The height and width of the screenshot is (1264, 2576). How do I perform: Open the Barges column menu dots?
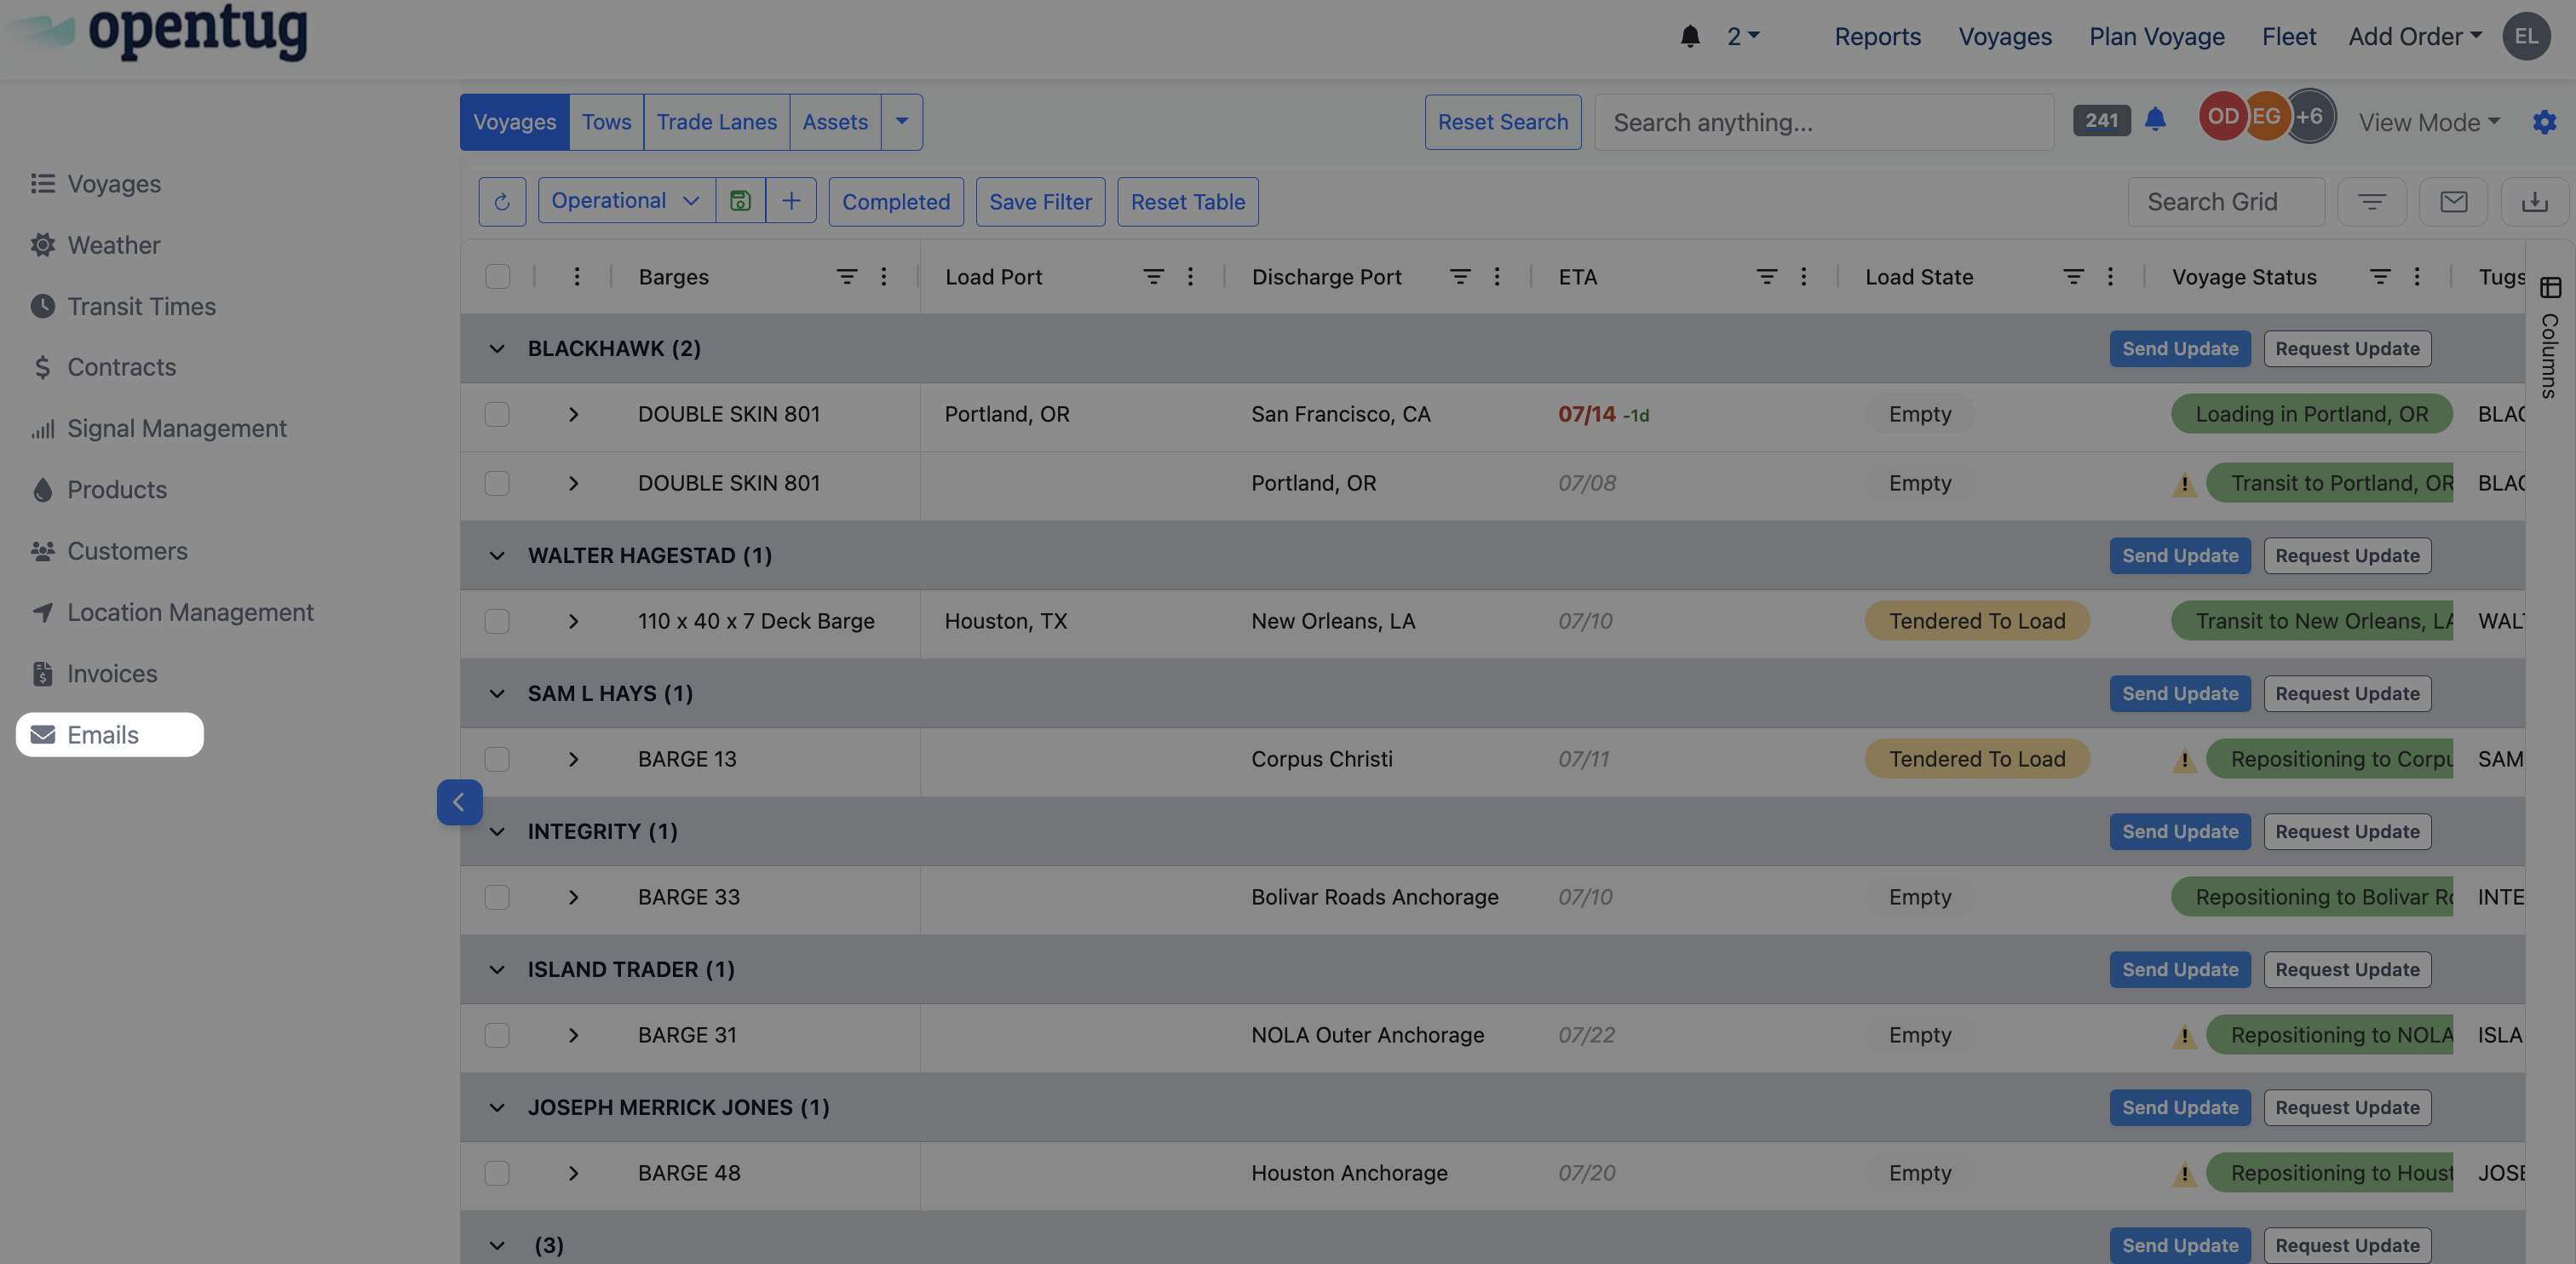(884, 277)
